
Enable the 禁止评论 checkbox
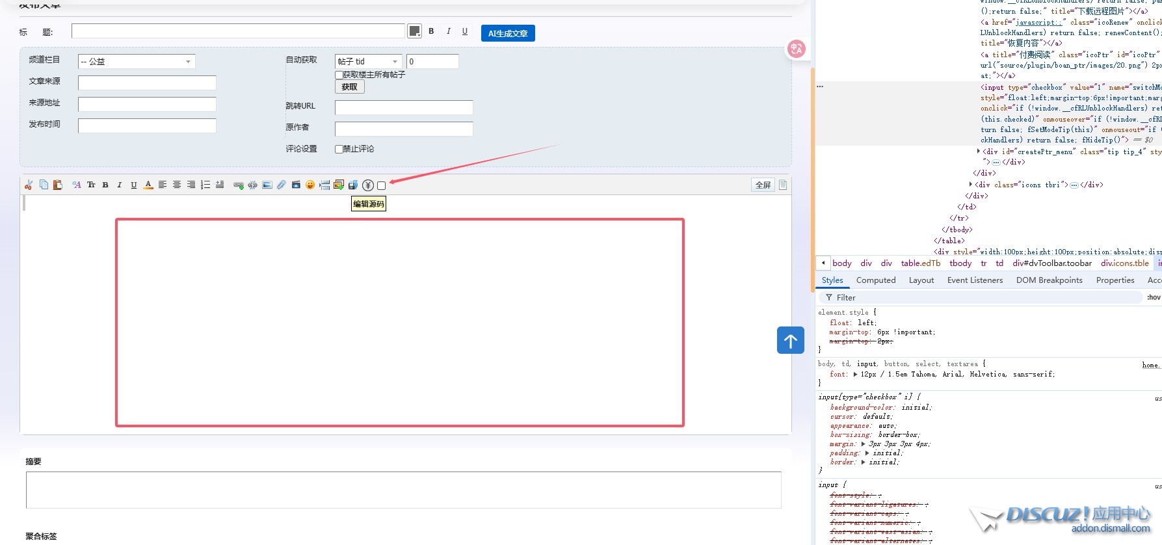pos(339,149)
